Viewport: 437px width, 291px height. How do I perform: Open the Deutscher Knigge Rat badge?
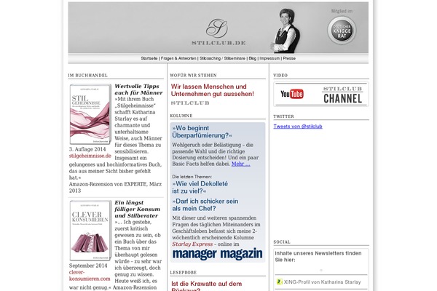tap(342, 31)
